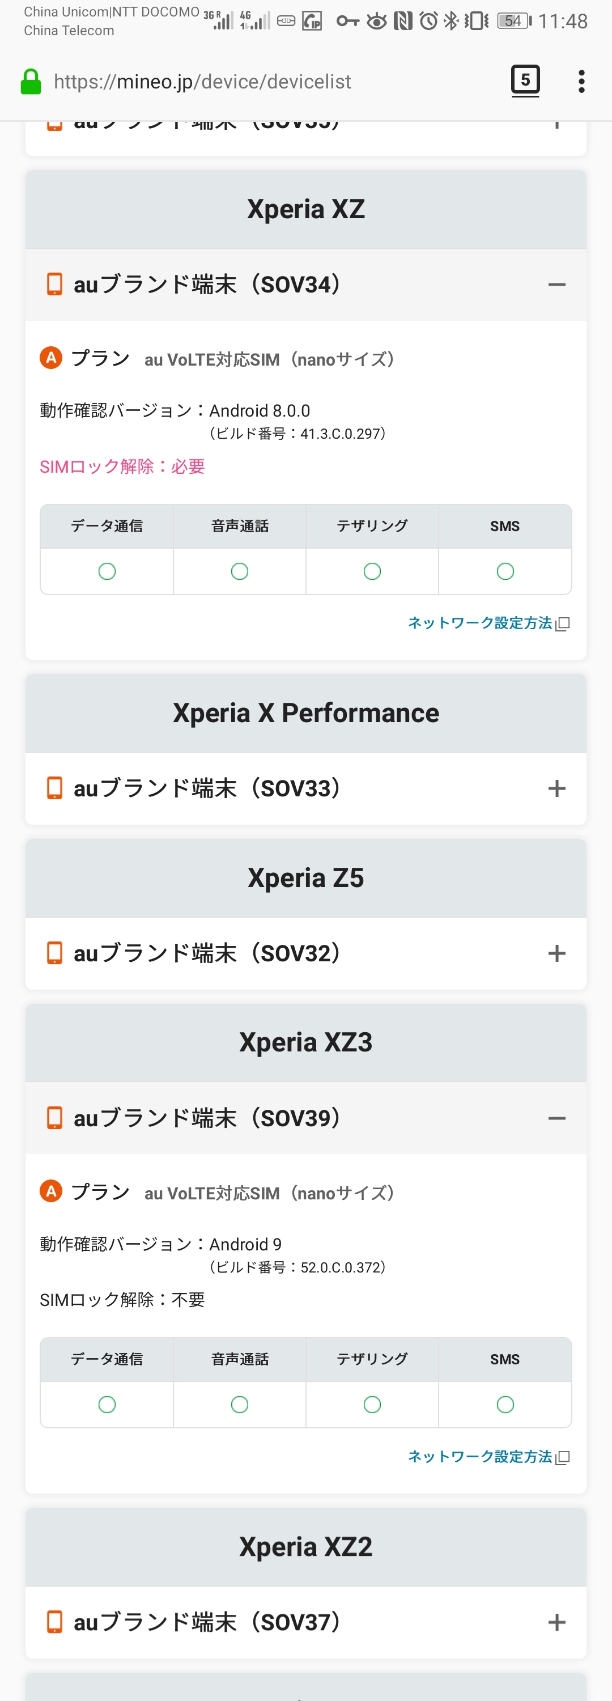Open network settings link under Xperia XZ3
The width and height of the screenshot is (612, 1701).
pos(488,1456)
